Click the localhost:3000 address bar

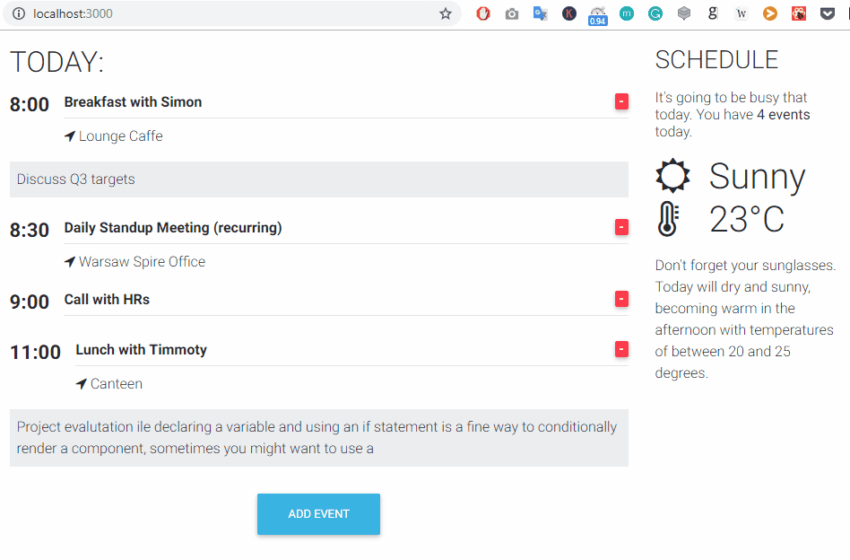click(x=224, y=13)
